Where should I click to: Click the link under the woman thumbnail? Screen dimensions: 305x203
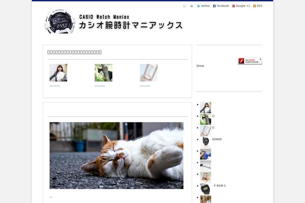pos(55,86)
